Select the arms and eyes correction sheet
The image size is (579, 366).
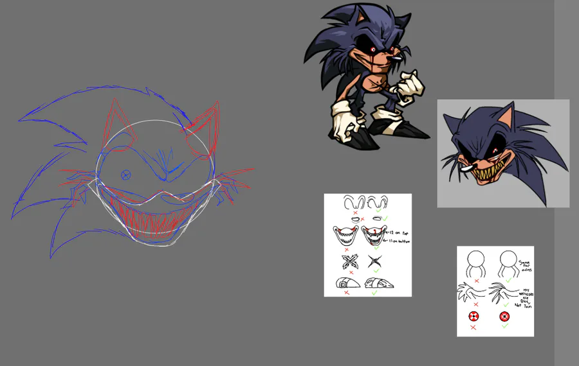495,291
